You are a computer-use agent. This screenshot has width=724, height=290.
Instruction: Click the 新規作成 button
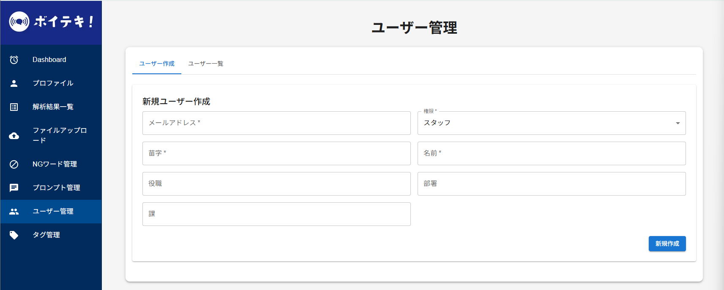[667, 244]
